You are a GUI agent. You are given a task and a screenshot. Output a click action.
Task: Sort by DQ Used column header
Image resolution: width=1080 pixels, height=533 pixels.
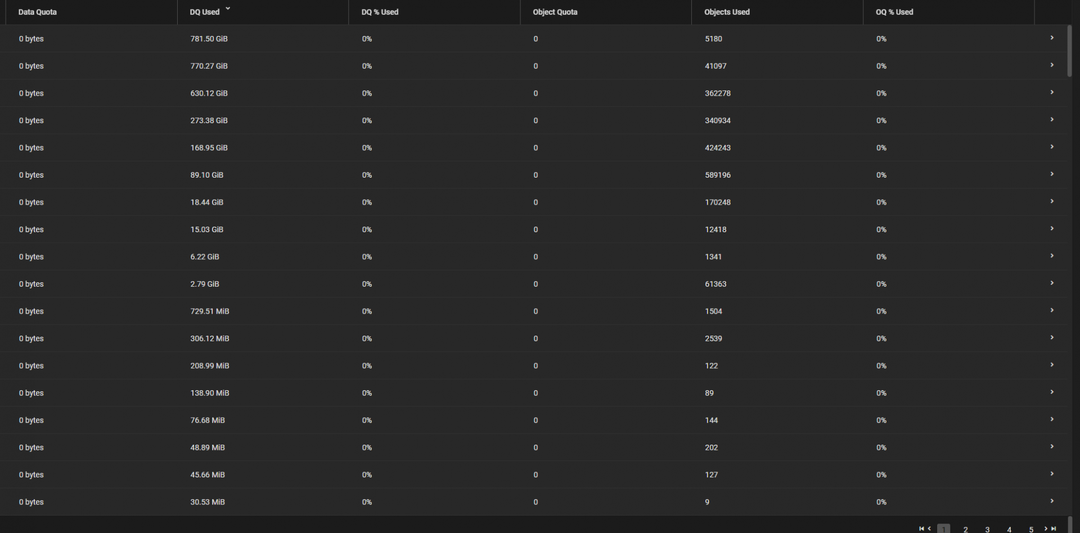pyautogui.click(x=205, y=12)
